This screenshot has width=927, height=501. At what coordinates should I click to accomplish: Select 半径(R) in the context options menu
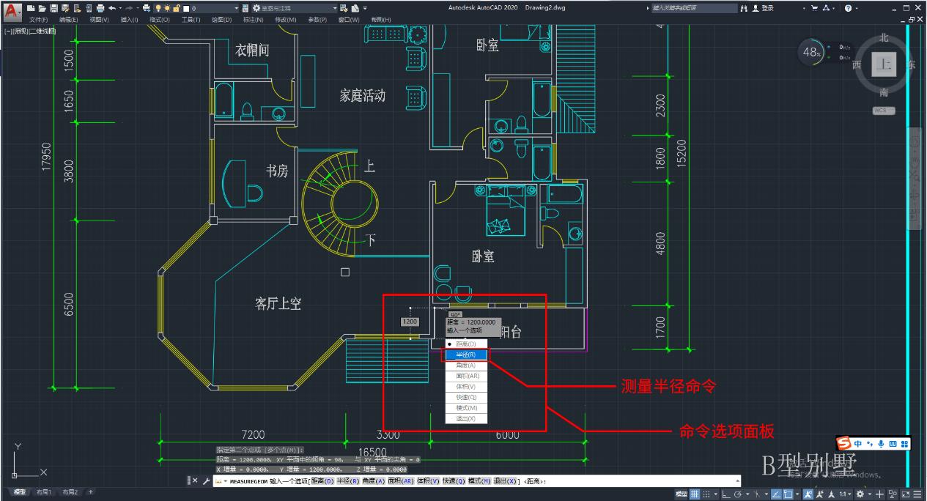pyautogui.click(x=466, y=355)
